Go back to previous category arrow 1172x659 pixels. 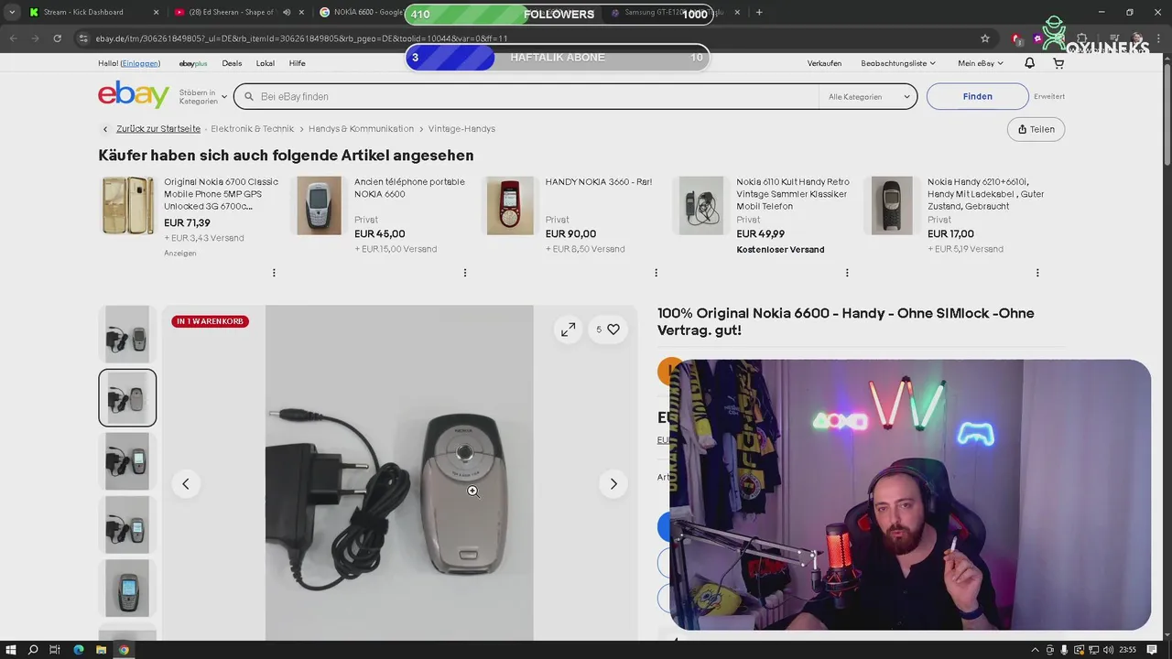click(x=105, y=129)
